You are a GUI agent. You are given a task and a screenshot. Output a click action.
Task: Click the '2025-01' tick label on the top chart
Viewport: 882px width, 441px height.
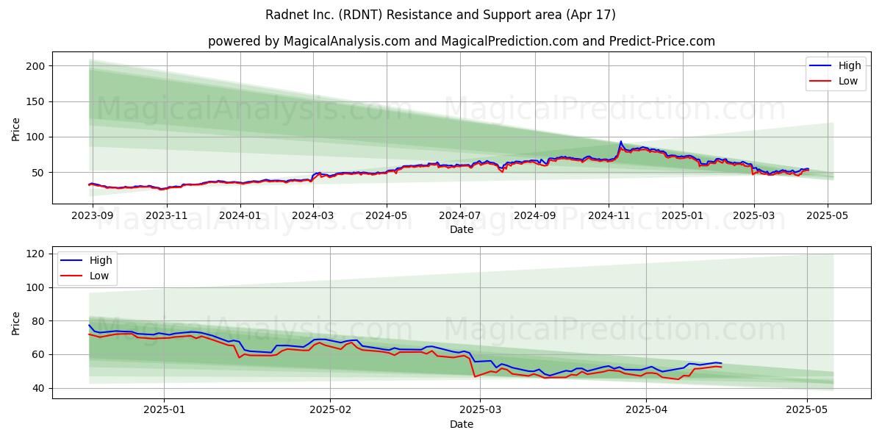683,215
